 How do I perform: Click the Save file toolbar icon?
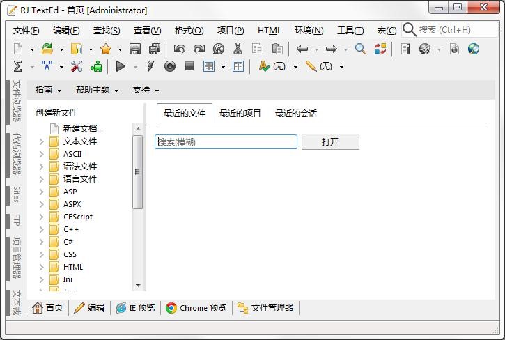(x=135, y=49)
